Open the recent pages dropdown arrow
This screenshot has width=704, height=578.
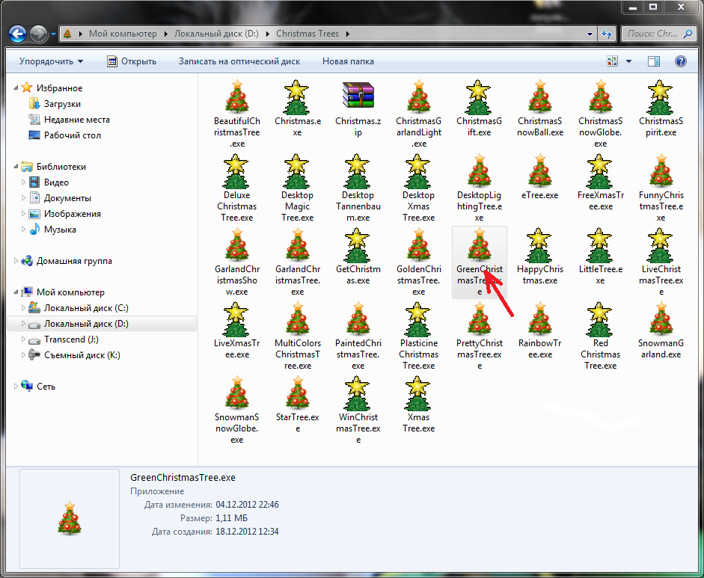tap(53, 34)
